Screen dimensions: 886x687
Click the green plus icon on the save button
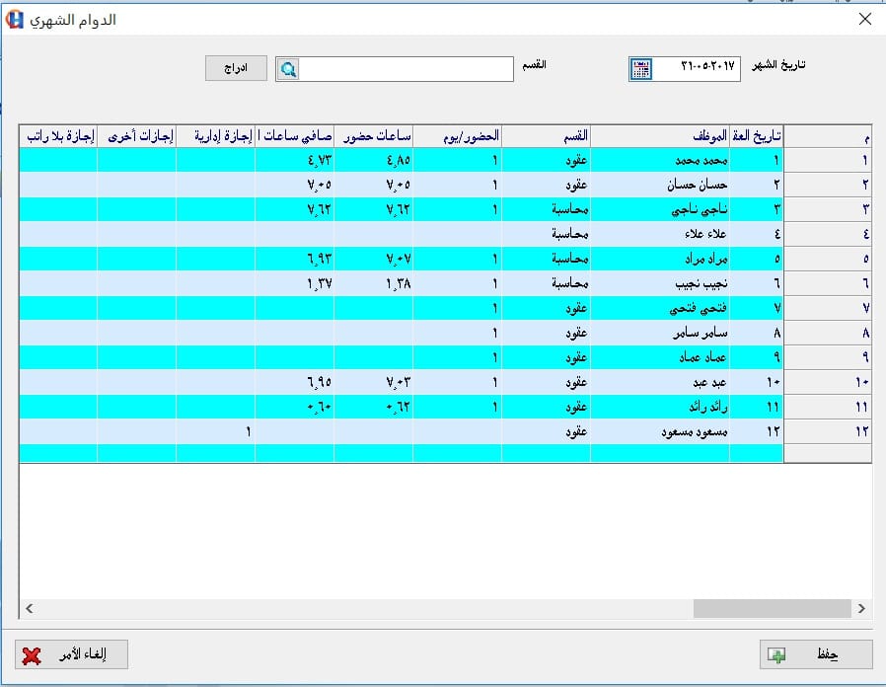[776, 654]
